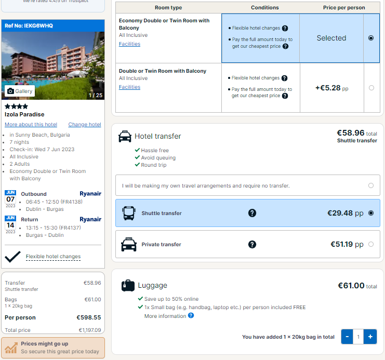Click the price chart icon in Prices might go up
Viewport: 385px width, 360px height.
[x=11, y=348]
